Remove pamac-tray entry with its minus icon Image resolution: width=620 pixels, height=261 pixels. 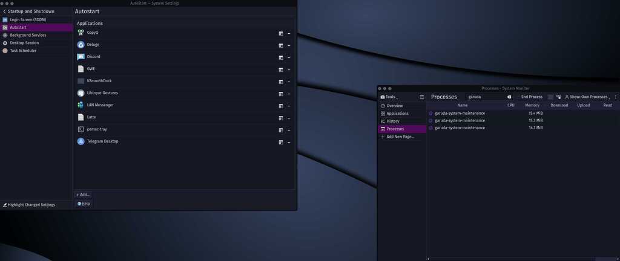tap(289, 130)
